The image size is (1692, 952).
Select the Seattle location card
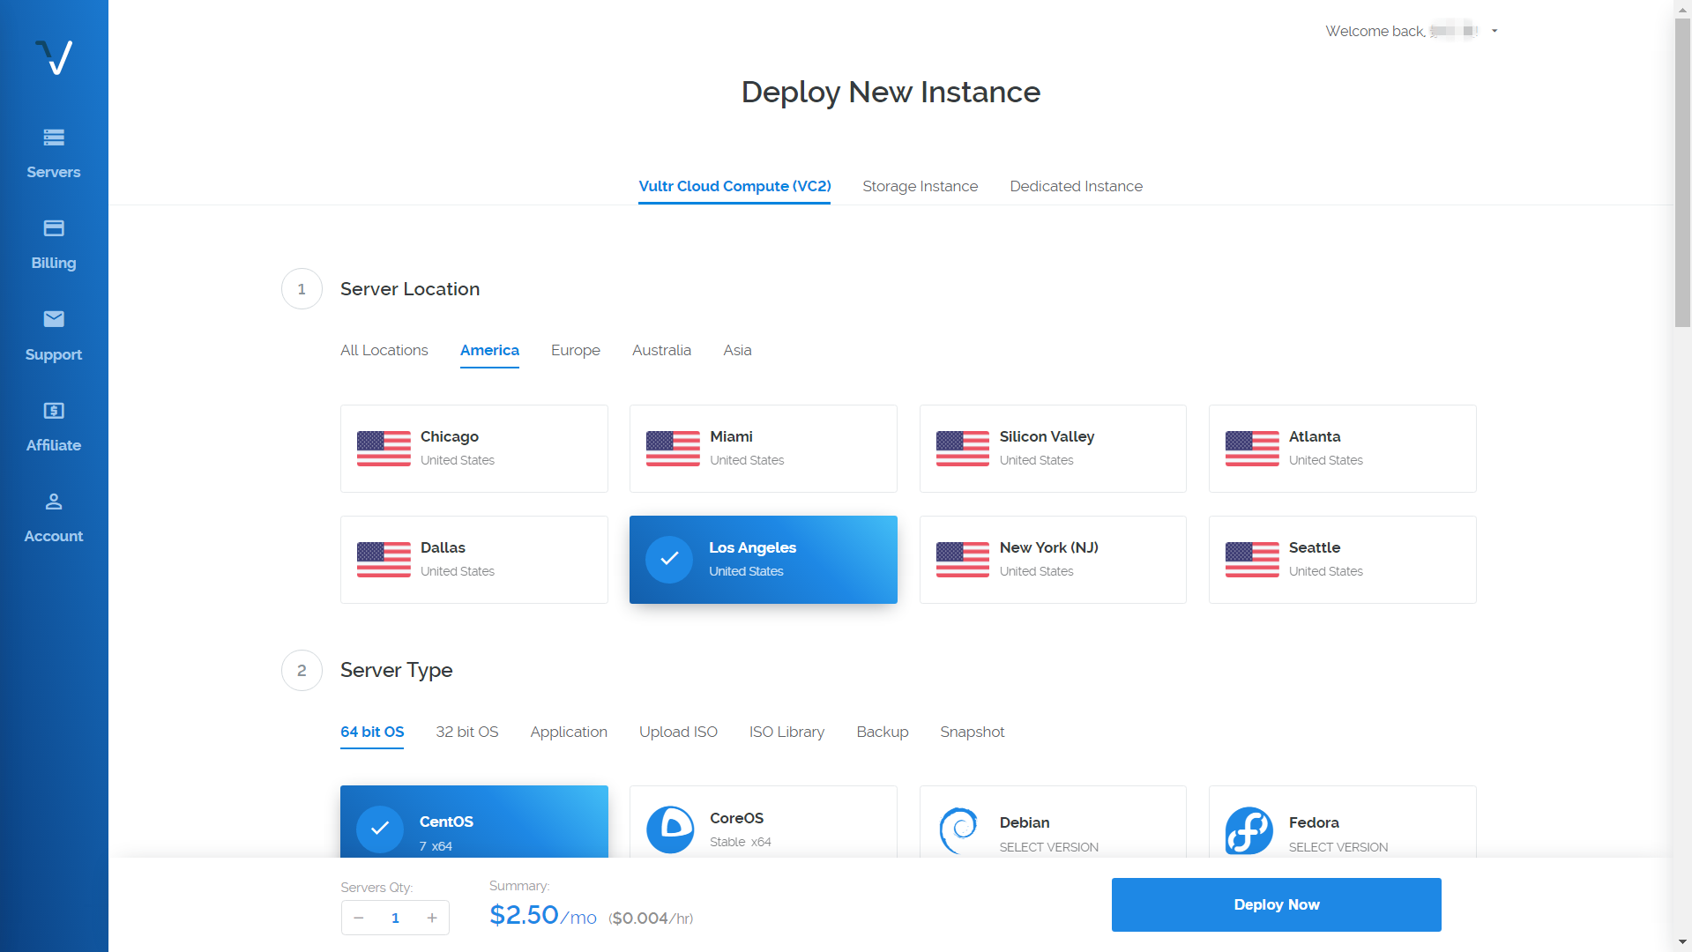point(1343,560)
